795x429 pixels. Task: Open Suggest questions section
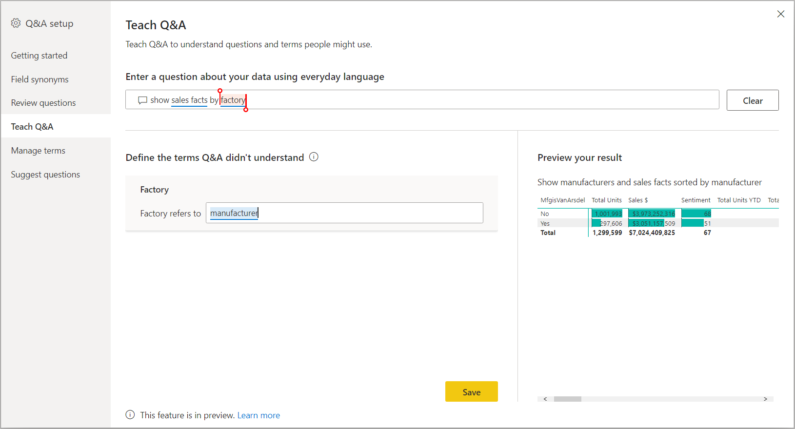(x=45, y=175)
